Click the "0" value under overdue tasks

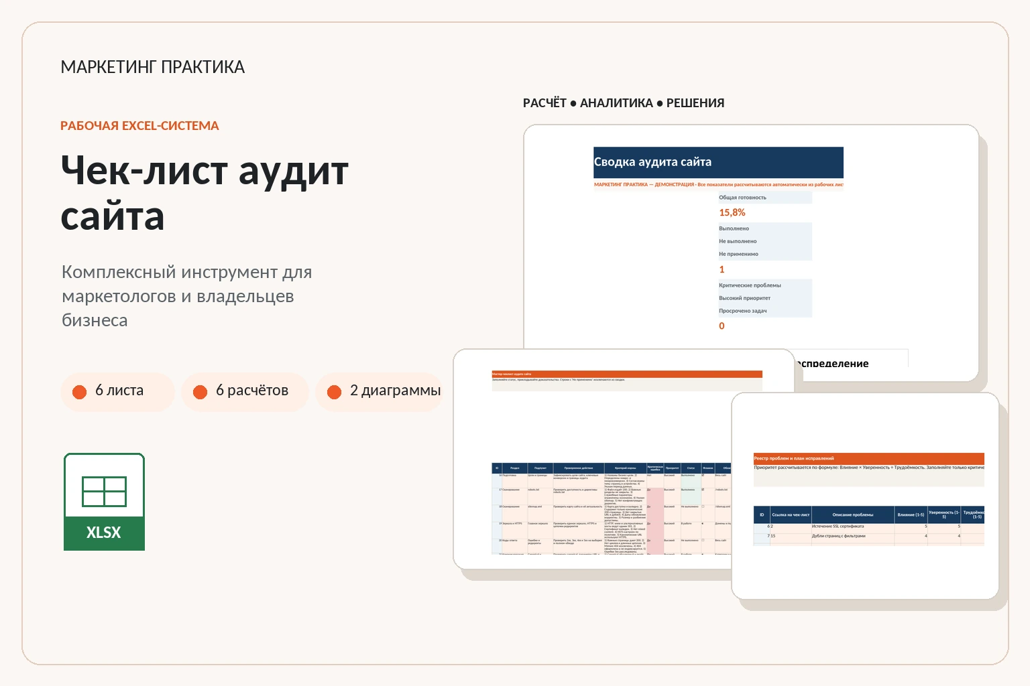click(722, 326)
